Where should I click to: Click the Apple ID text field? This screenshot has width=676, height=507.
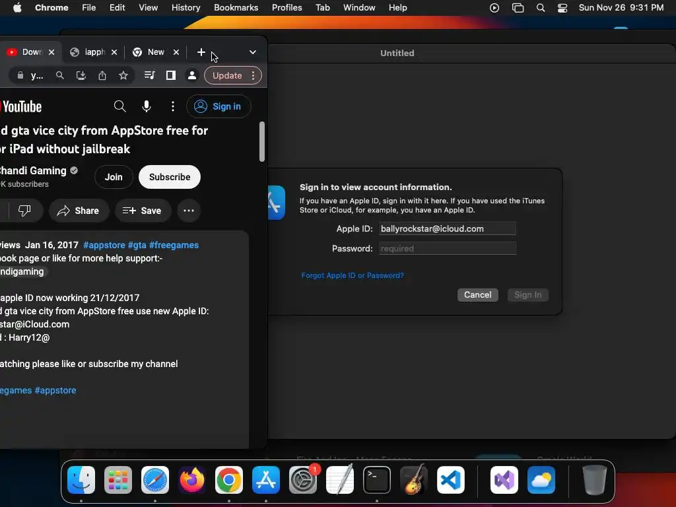click(447, 228)
